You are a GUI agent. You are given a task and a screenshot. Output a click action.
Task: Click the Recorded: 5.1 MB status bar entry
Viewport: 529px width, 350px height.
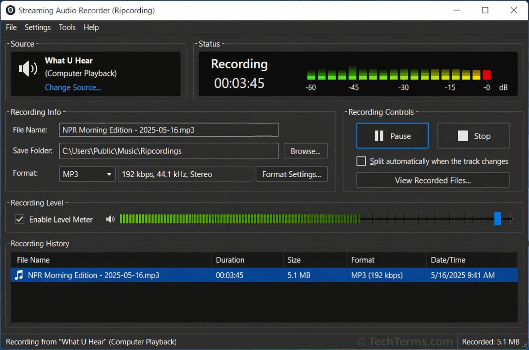coord(491,342)
